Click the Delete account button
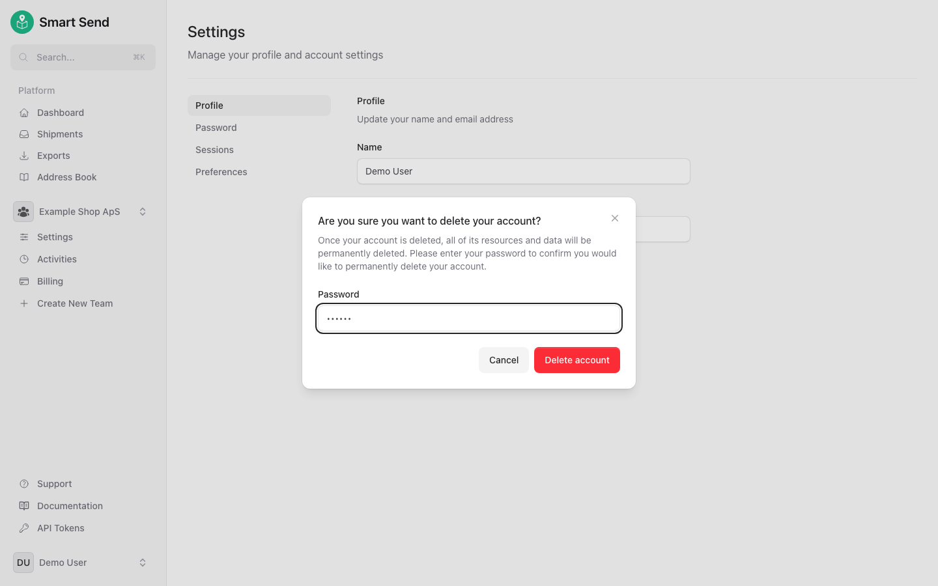The image size is (938, 586). click(x=576, y=359)
